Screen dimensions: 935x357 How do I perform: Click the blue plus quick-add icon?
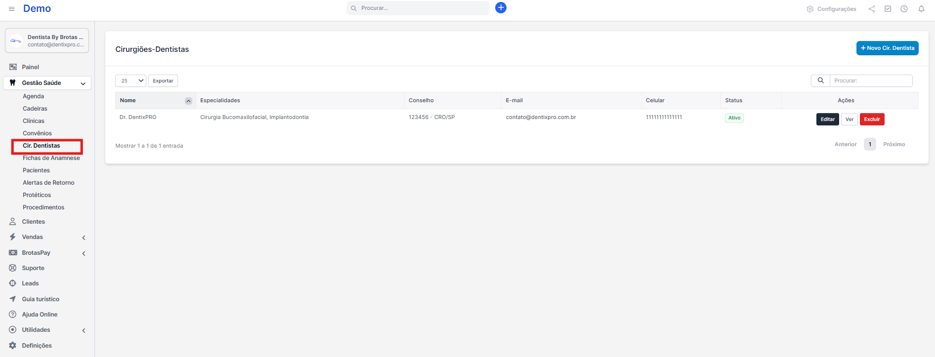501,8
